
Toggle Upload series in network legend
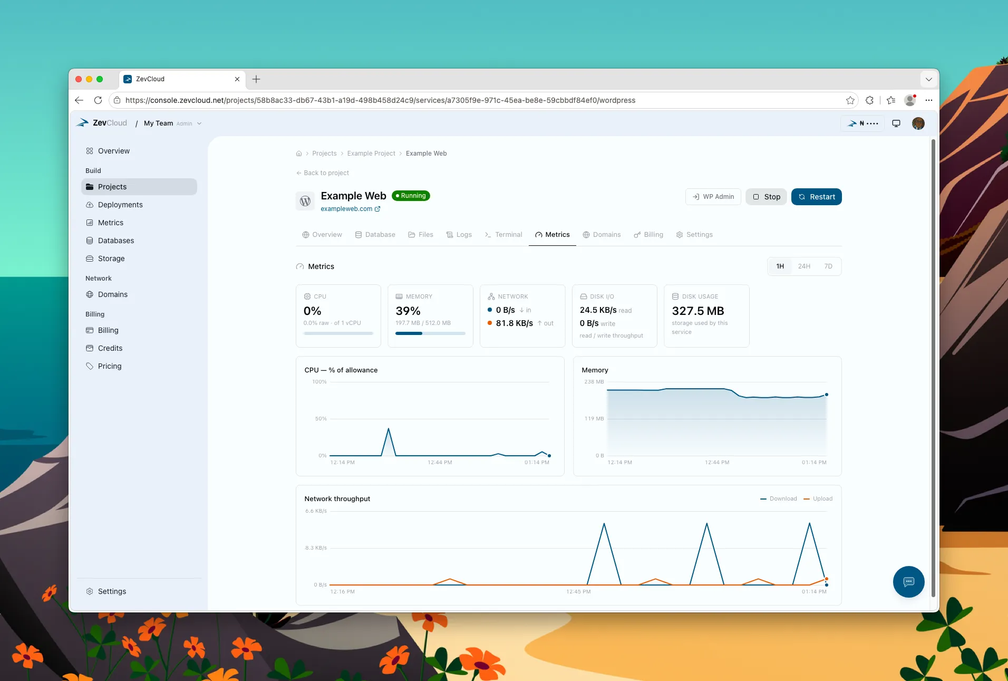(x=818, y=499)
